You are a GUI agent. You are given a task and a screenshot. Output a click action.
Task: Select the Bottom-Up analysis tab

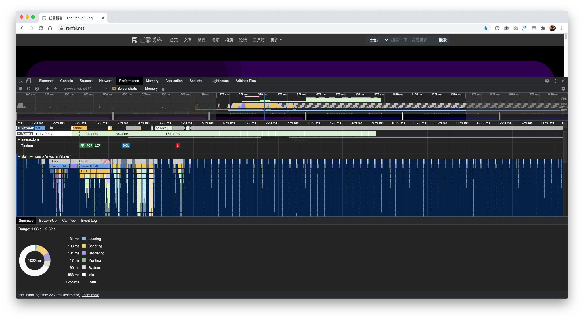[x=48, y=220]
